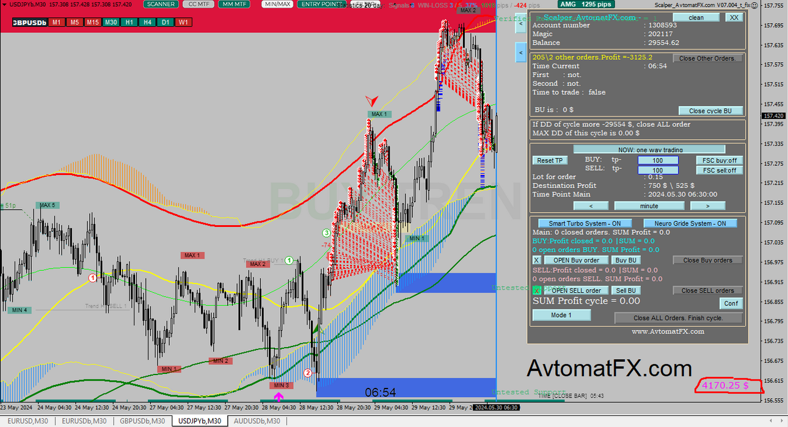Select the H4 timeframe button
Image resolution: width=788 pixels, height=427 pixels.
click(x=147, y=23)
